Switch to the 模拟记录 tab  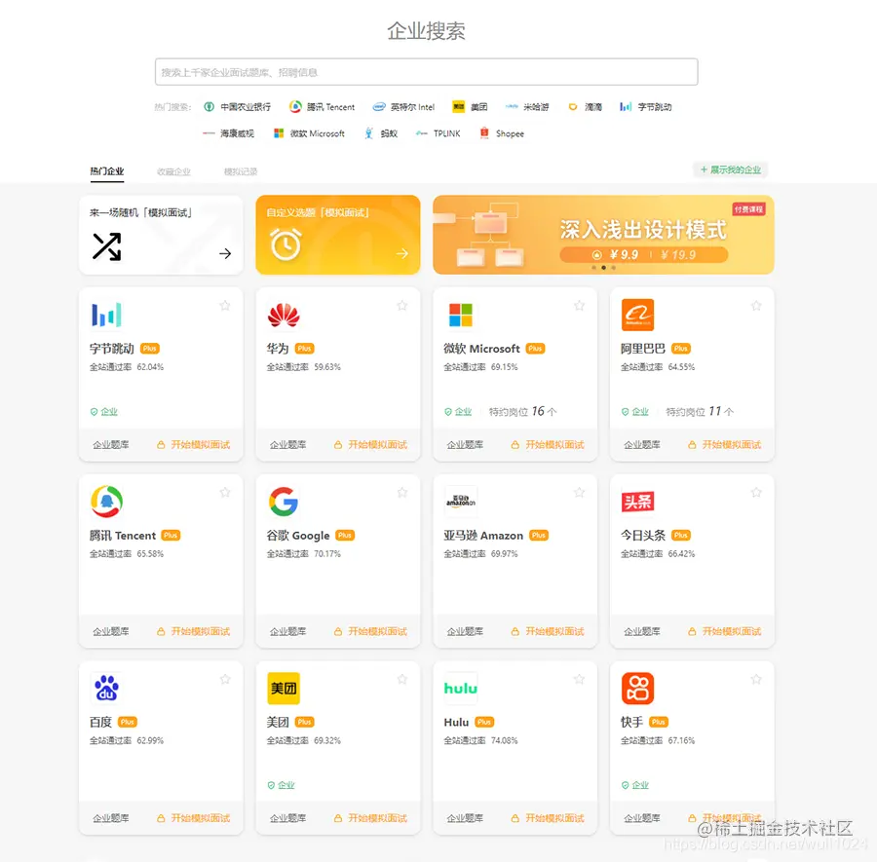click(x=241, y=171)
